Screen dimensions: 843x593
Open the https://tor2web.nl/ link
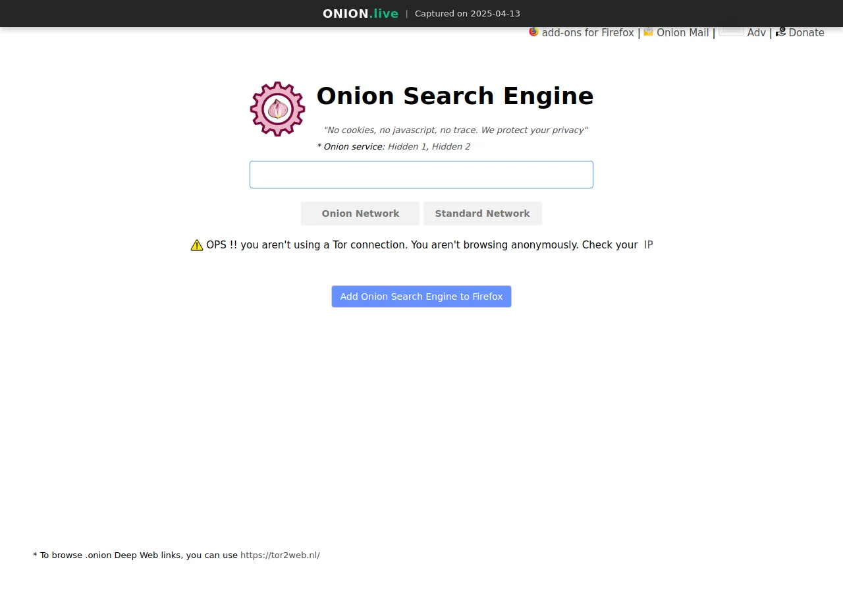pyautogui.click(x=280, y=555)
